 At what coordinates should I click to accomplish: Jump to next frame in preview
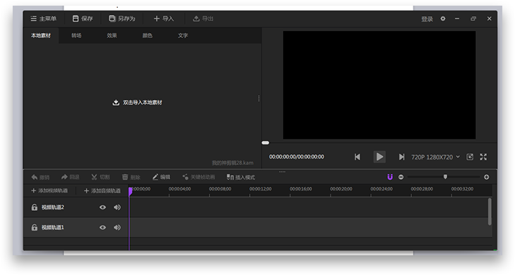click(401, 157)
